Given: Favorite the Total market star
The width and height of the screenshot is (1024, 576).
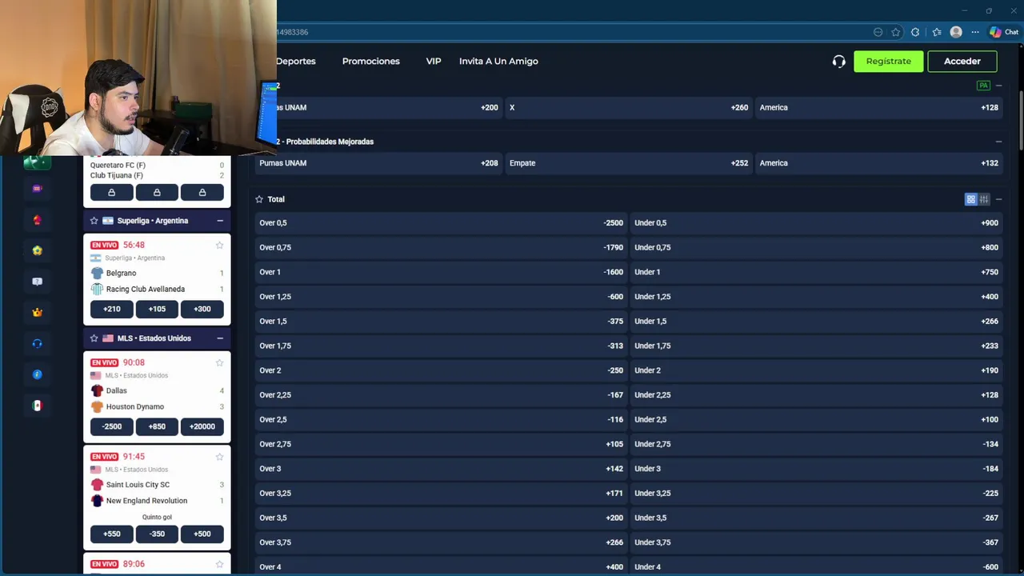Looking at the screenshot, I should pos(259,199).
